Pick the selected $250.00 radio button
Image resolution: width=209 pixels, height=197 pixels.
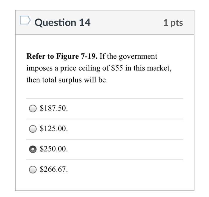coord(33,149)
